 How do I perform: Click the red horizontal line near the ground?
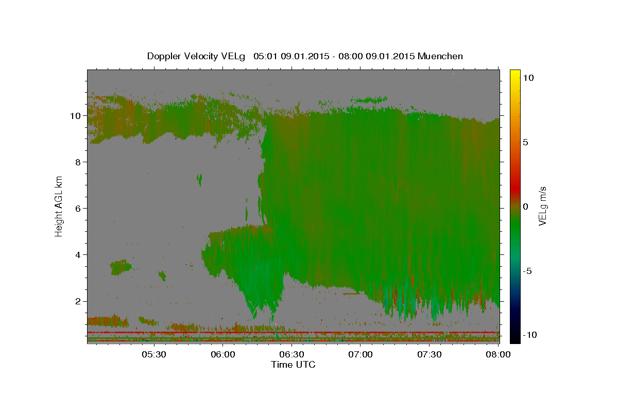click(x=293, y=333)
